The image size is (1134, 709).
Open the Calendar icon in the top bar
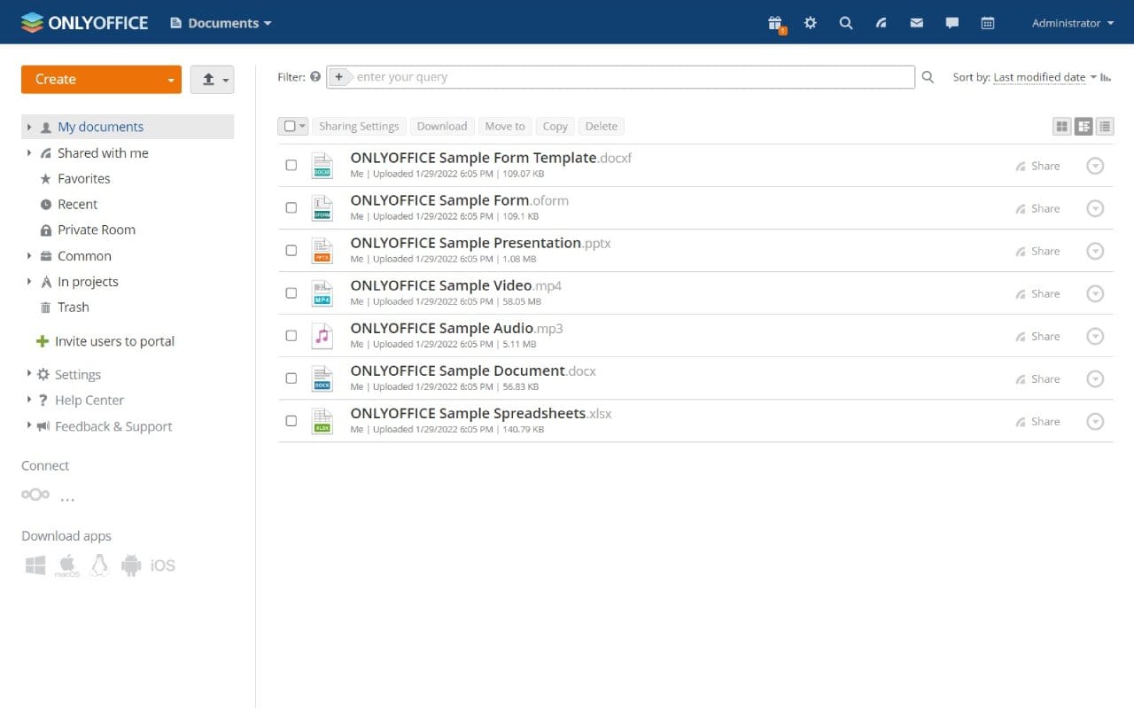point(987,23)
